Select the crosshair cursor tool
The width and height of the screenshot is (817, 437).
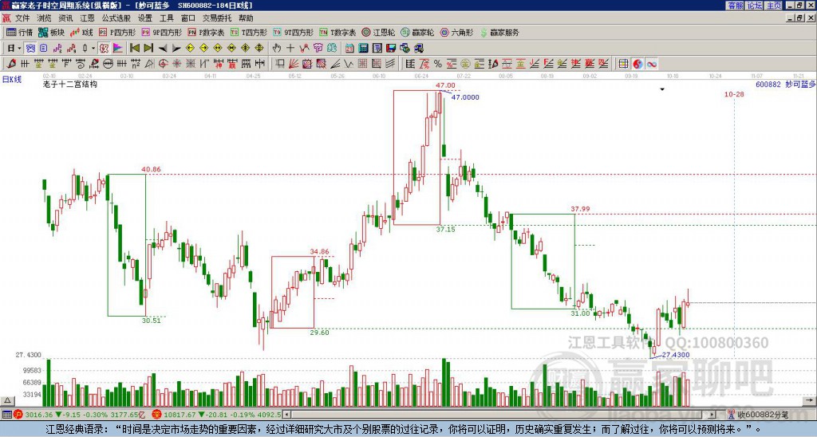click(x=290, y=49)
